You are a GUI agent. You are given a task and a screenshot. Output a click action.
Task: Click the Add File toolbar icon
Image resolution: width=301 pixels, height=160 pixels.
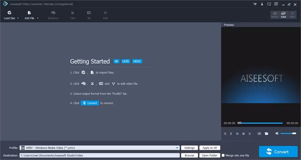tap(29, 13)
